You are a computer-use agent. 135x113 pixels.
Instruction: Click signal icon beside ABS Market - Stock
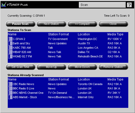(10, 97)
